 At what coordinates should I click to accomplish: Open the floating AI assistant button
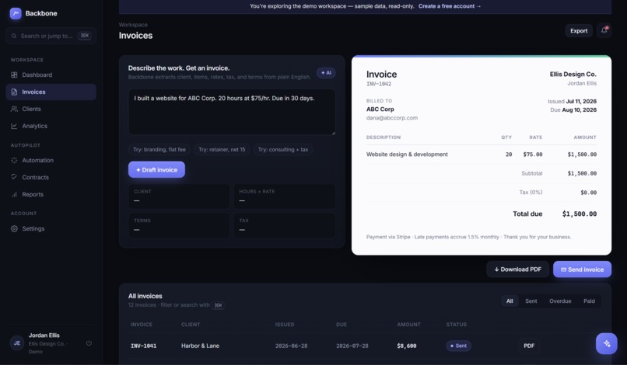tap(606, 343)
